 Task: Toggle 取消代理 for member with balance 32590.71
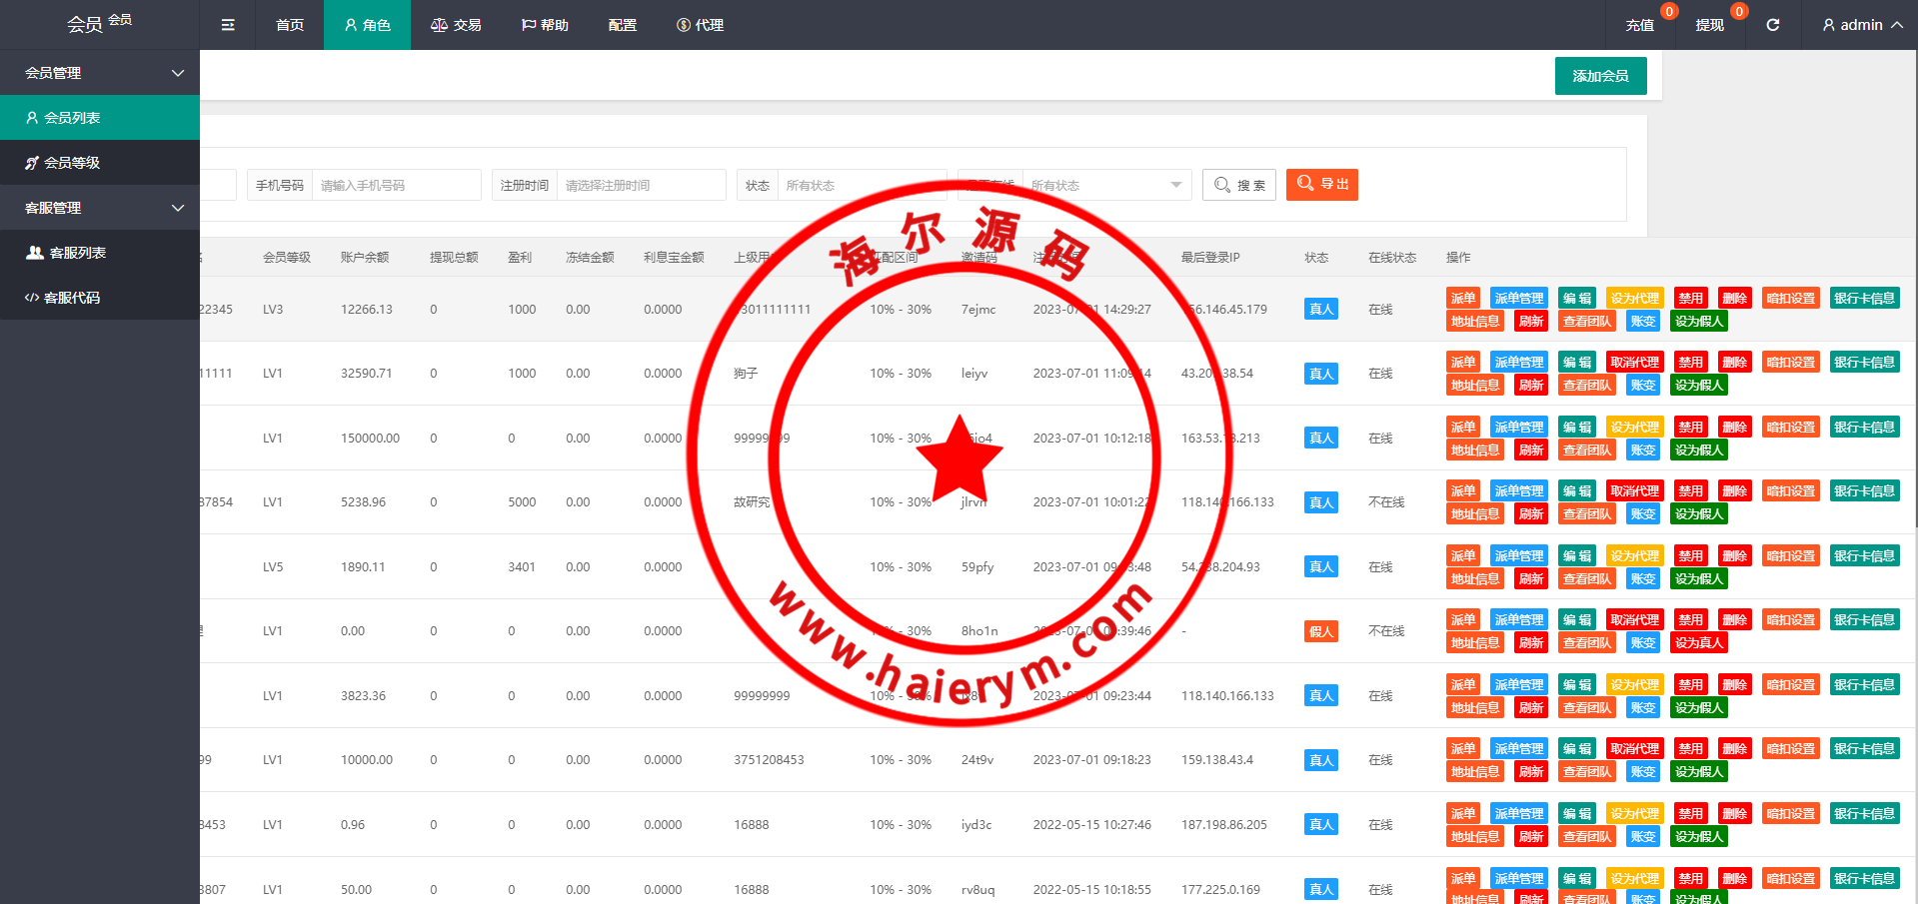click(x=1634, y=363)
